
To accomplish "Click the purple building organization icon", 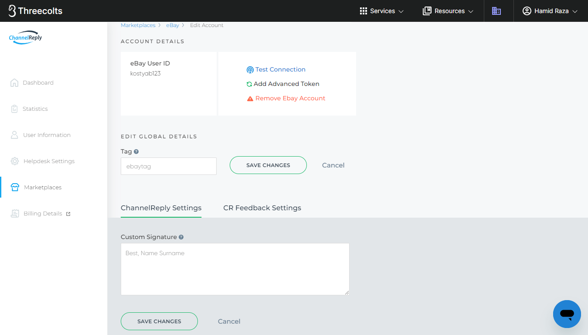I will tap(496, 11).
